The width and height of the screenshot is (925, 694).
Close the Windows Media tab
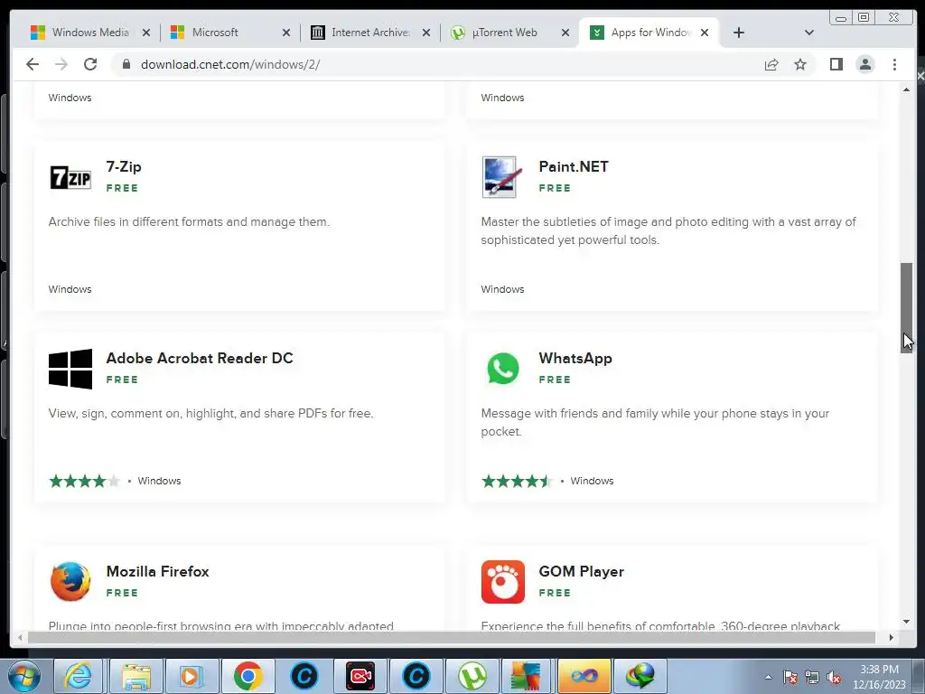coord(146,33)
